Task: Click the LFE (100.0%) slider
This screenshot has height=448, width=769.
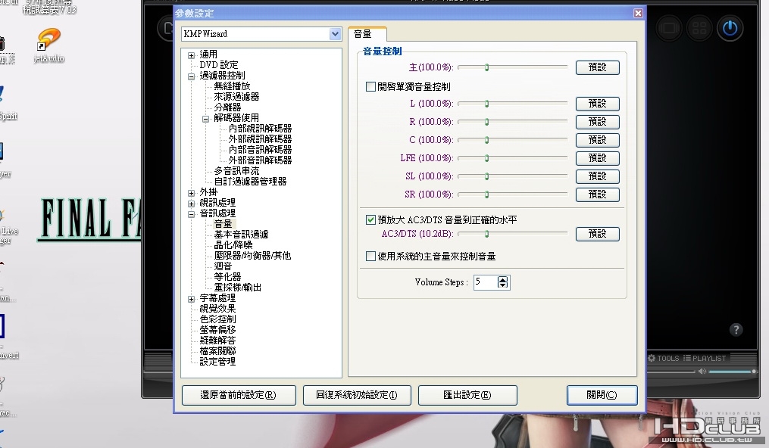Action: [512, 157]
